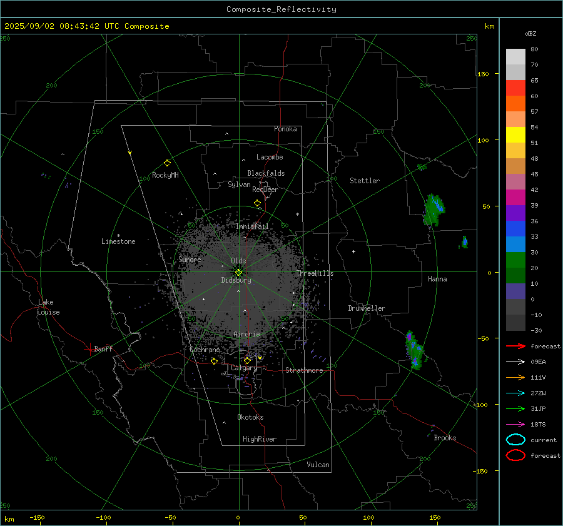Click the Okotoks town label
This screenshot has height=526, width=563.
[x=250, y=417]
